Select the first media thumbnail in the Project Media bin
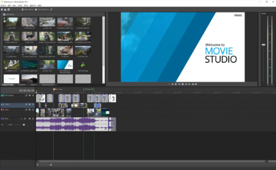 [11, 22]
